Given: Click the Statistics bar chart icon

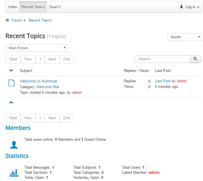Looking at the screenshot, I should (x=14, y=173).
